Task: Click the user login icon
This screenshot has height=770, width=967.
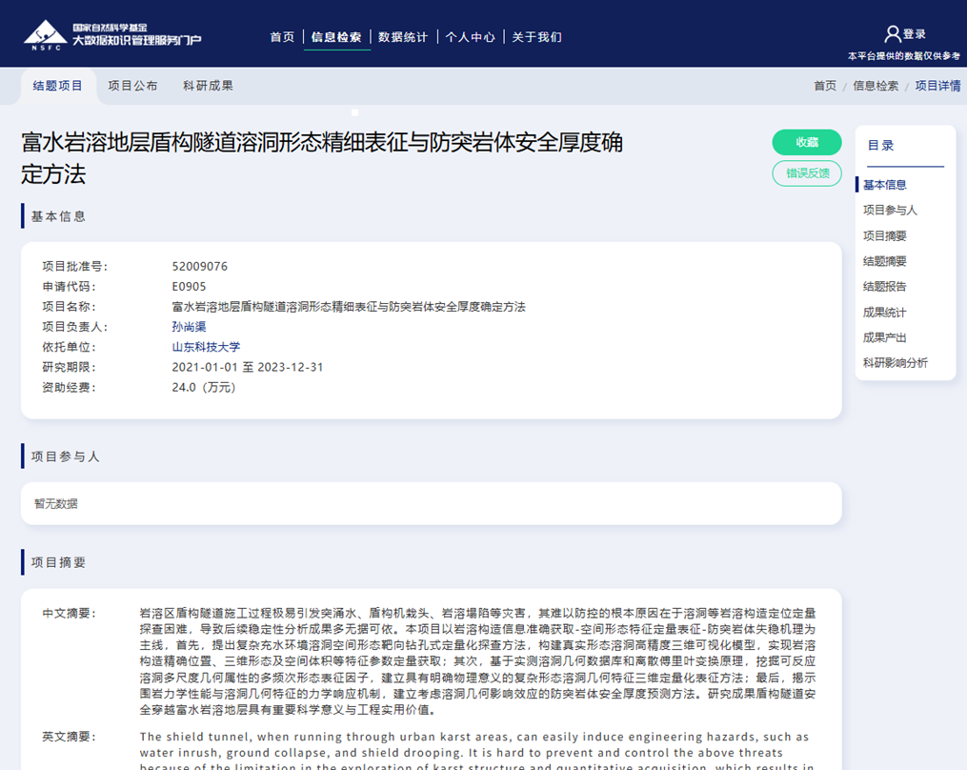Action: point(893,34)
